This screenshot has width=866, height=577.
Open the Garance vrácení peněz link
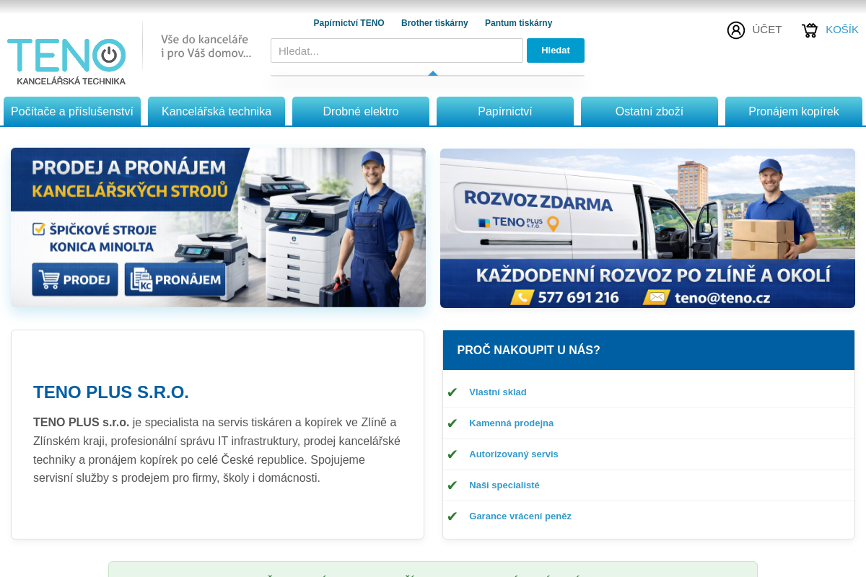pyautogui.click(x=520, y=516)
